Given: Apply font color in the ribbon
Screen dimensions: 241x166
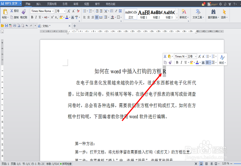Looking at the screenshot, I should pyautogui.click(x=67, y=17).
